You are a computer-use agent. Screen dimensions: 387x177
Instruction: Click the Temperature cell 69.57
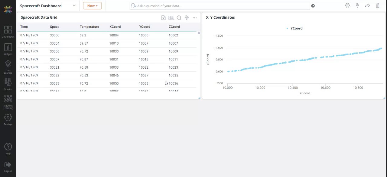coord(84,43)
